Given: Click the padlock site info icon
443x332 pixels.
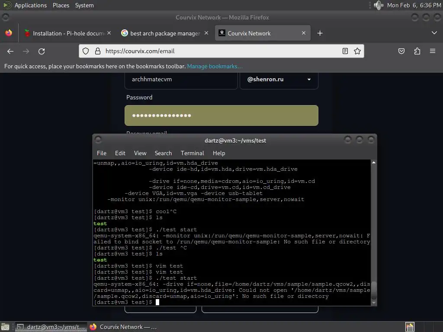Looking at the screenshot, I should (98, 51).
